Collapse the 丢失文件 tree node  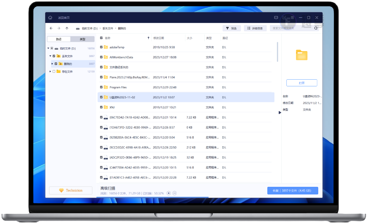coord(50,56)
